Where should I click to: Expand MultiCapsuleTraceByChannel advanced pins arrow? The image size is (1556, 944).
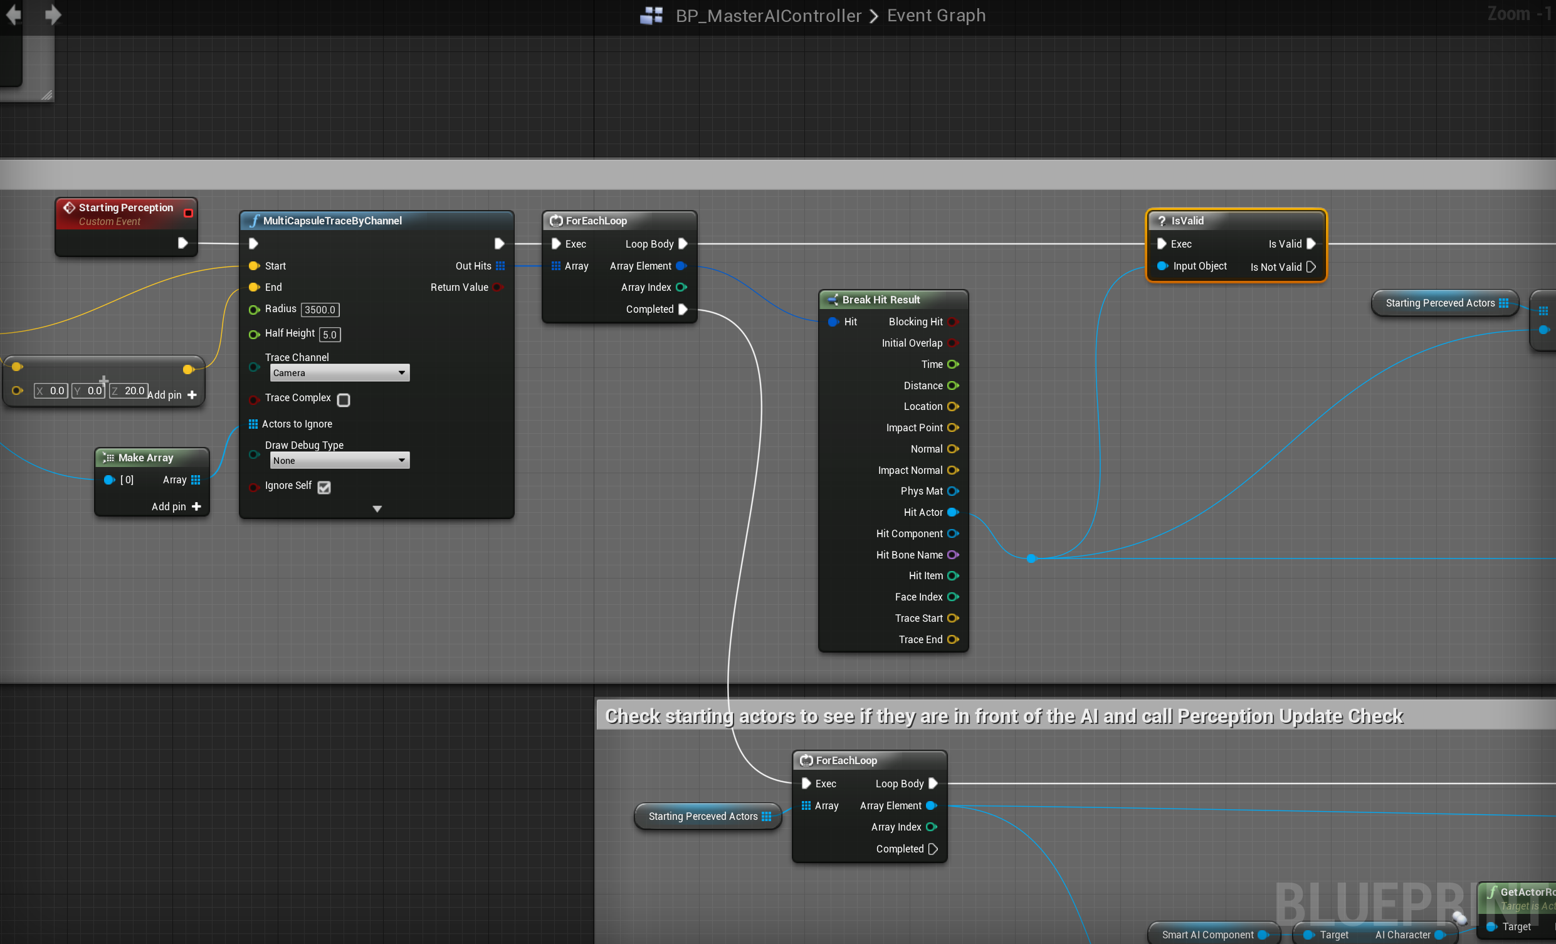(377, 509)
